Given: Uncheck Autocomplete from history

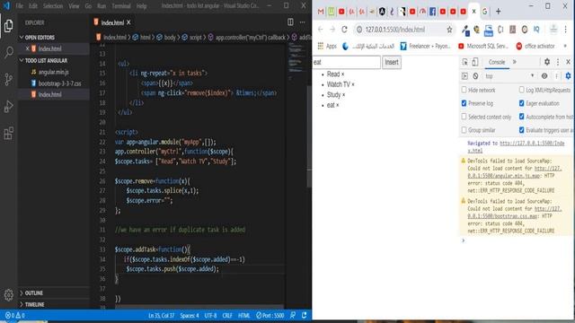Looking at the screenshot, I should click(x=521, y=117).
